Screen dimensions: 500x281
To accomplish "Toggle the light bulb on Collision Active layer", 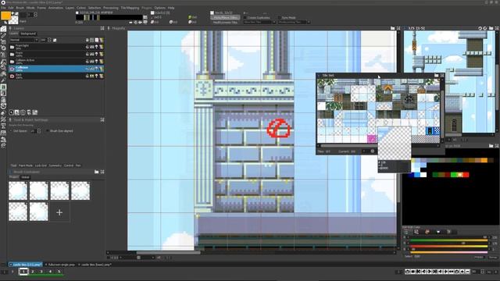I will click(97, 62).
